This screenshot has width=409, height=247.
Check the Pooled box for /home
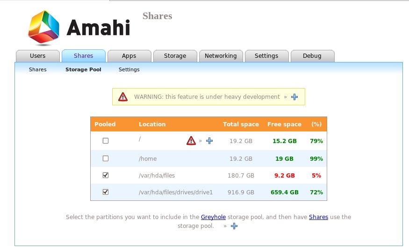[106, 158]
